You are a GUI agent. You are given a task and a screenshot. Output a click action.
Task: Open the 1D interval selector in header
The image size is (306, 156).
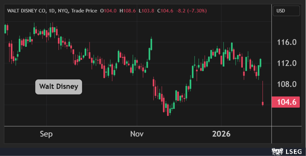(x=51, y=11)
